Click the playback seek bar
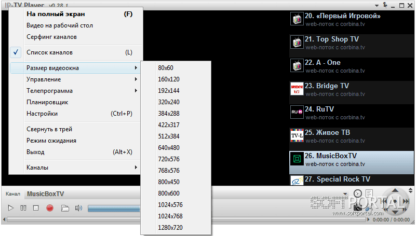 tap(186, 219)
